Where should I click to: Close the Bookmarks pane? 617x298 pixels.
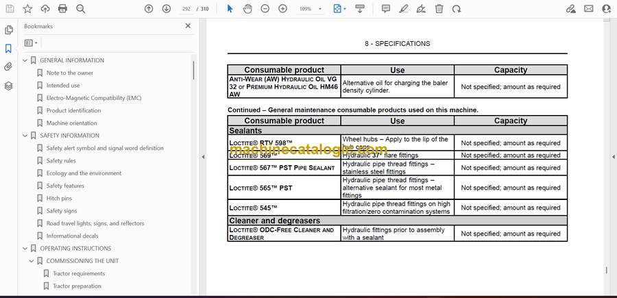tap(188, 26)
